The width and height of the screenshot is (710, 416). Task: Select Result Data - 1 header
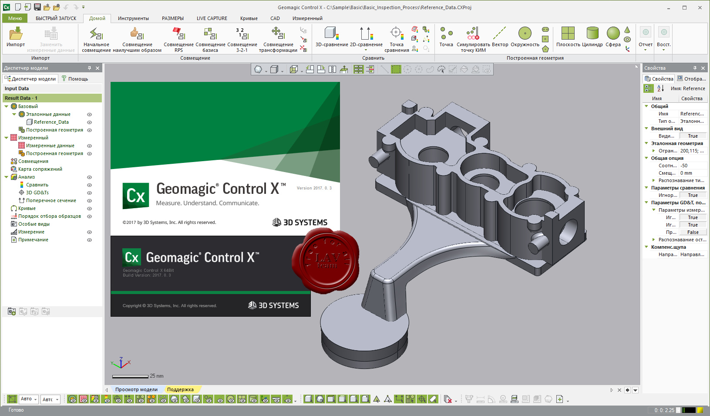(52, 98)
